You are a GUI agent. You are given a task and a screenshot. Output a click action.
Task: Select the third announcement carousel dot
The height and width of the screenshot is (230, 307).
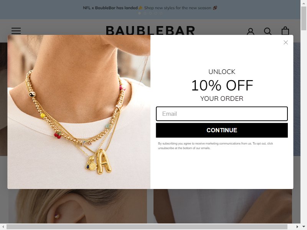150,13
